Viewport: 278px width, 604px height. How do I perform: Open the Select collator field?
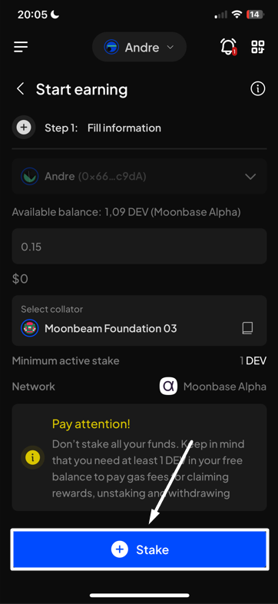[x=140, y=320]
